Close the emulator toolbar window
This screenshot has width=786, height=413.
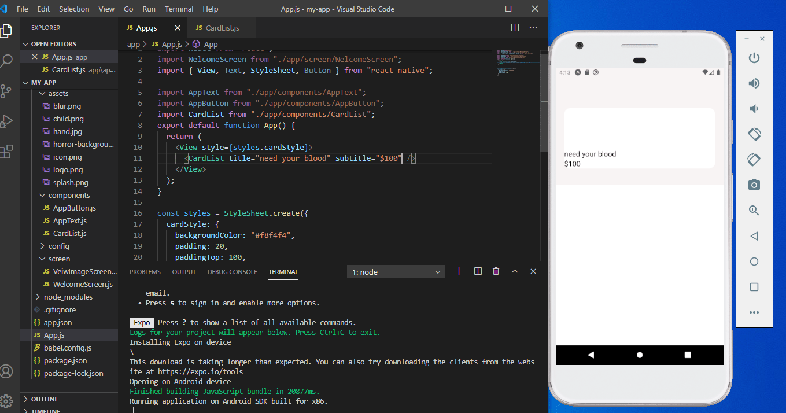762,39
